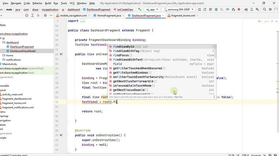Screen dimensions: 279x156
Task: Close the mobile_navigation.xml tab
Action: (89, 16)
